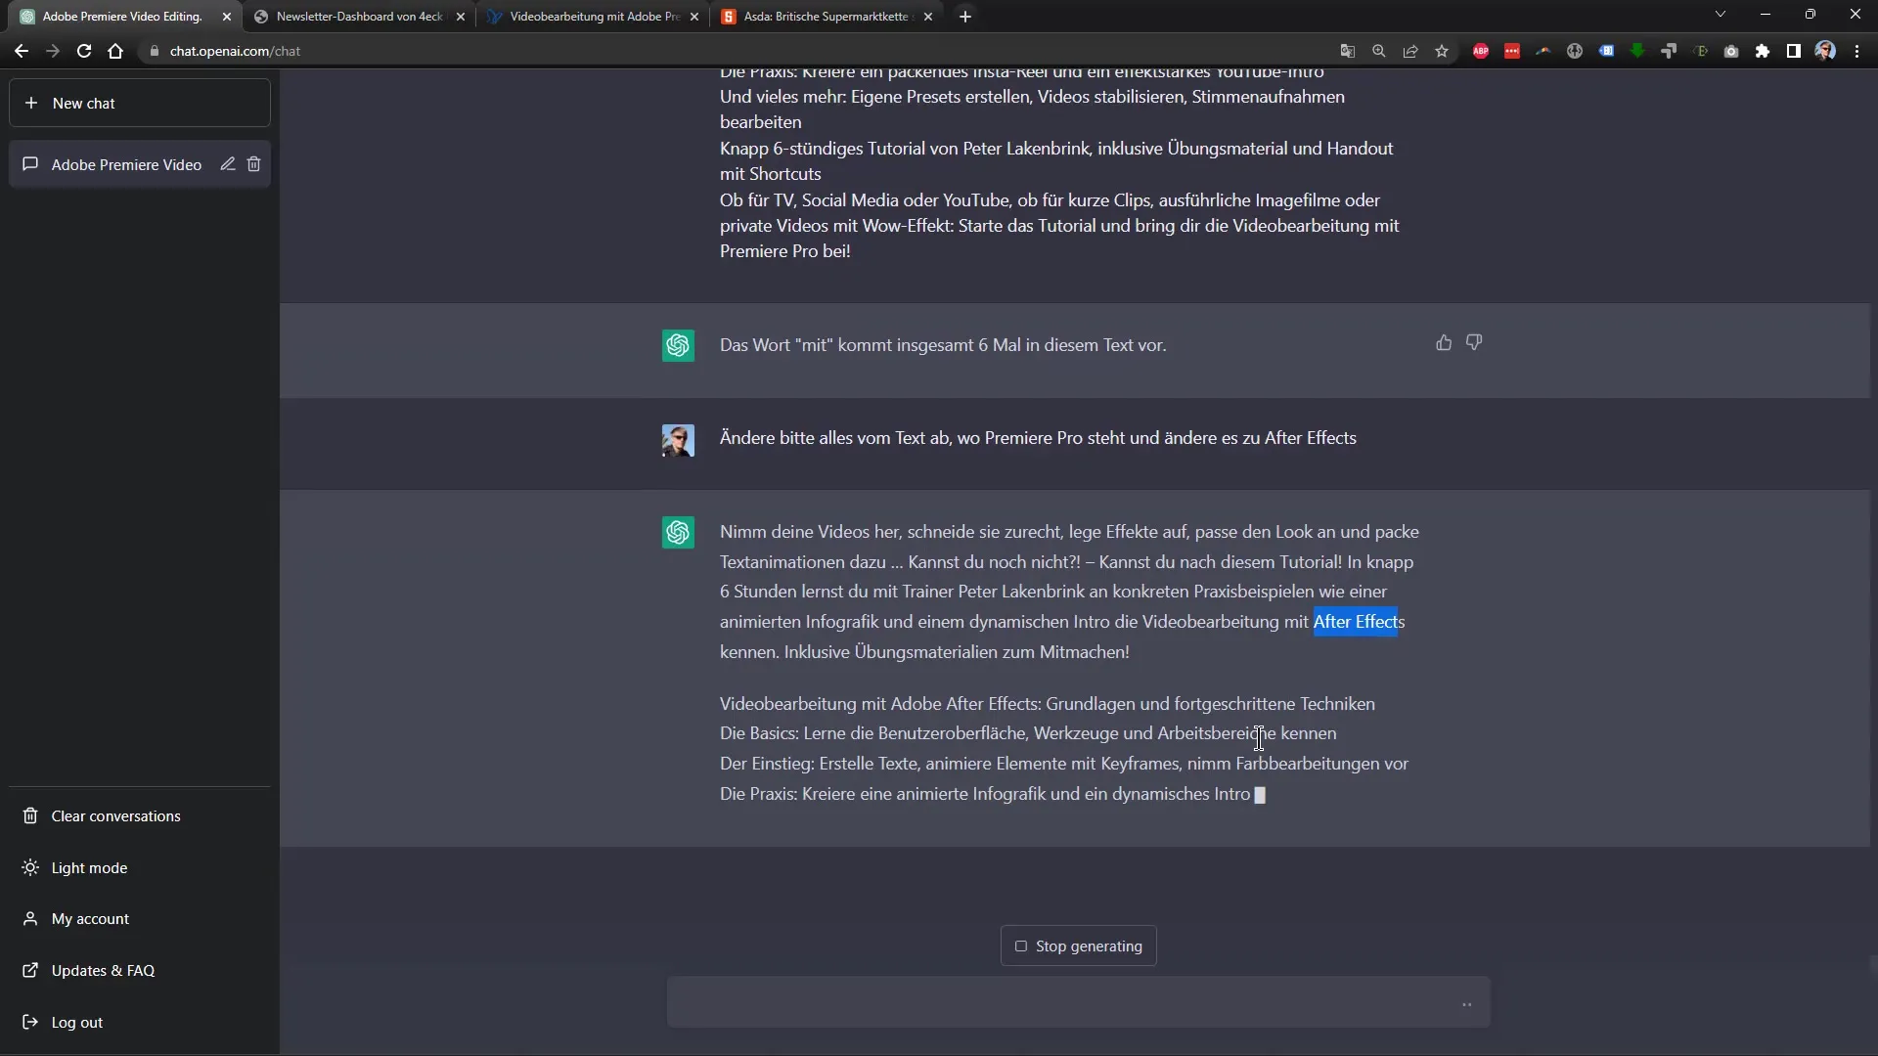Click the chat input text field
The height and width of the screenshot is (1056, 1878).
(1077, 1002)
